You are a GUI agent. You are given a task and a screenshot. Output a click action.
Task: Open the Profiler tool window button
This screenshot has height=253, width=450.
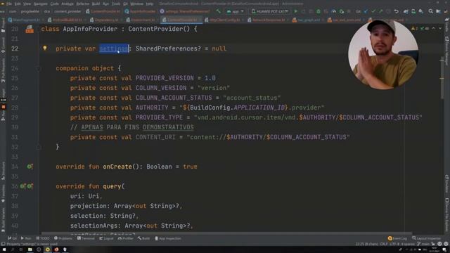[126, 238]
